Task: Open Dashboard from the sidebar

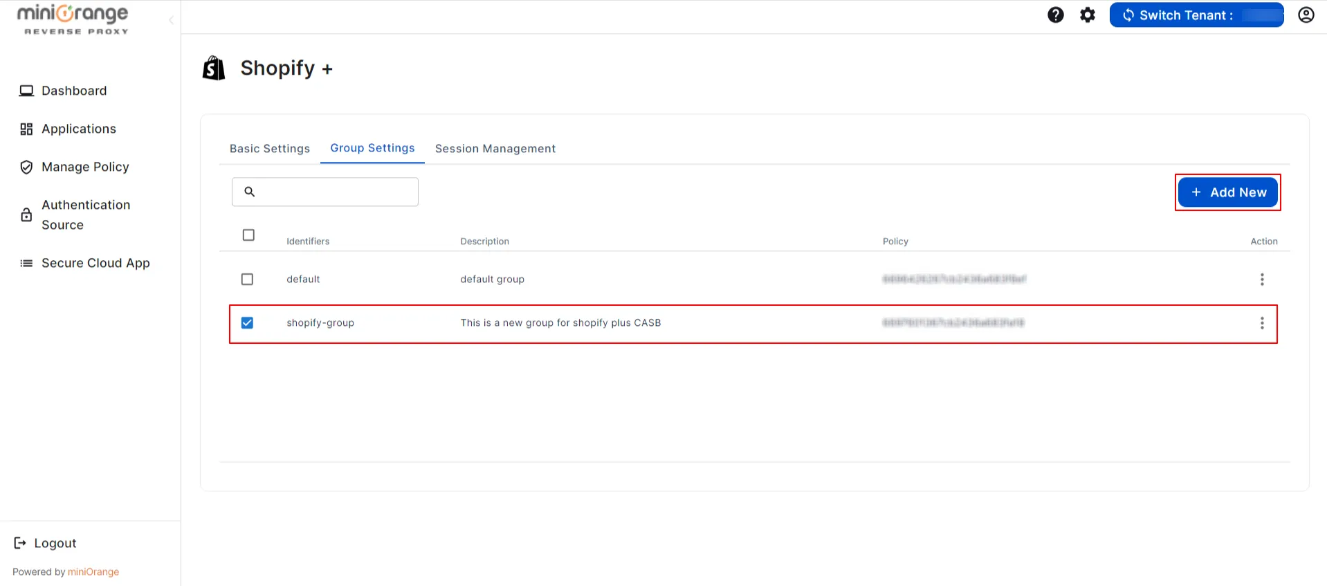Action: (x=63, y=91)
